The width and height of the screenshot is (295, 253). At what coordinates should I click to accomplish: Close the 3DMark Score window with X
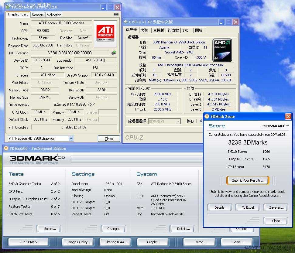click(x=288, y=116)
